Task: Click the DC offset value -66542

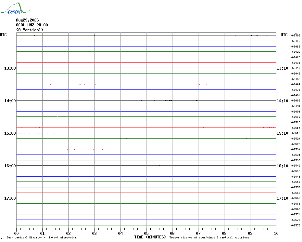Action: (x=295, y=166)
